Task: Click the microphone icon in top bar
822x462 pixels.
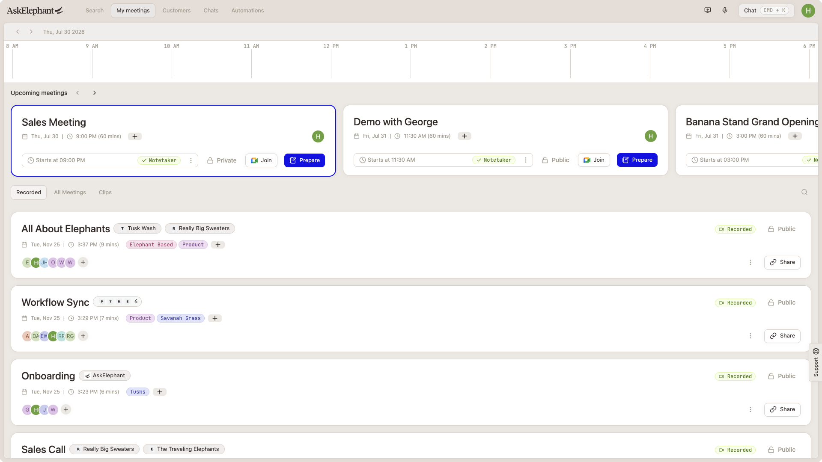Action: click(725, 10)
